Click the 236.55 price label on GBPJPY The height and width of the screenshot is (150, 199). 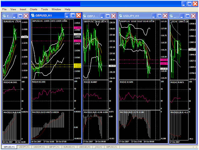tap(112, 66)
